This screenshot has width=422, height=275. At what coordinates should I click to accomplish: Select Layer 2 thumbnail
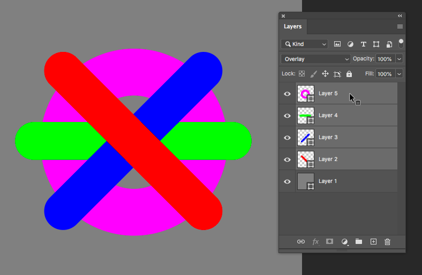305,159
